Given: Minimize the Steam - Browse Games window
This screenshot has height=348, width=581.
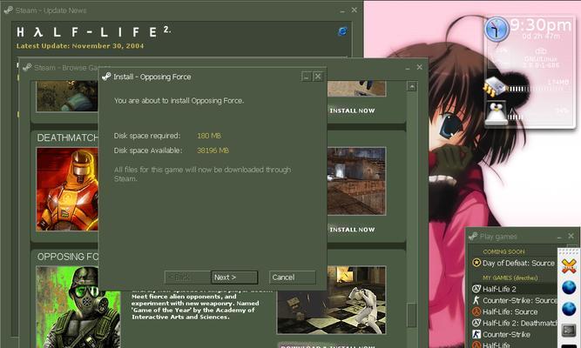Looking at the screenshot, I should (x=407, y=68).
